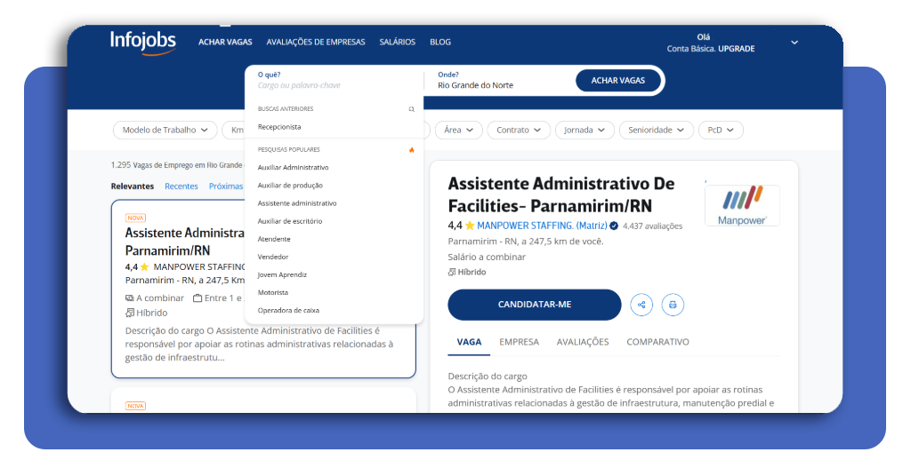Click the verified badge next to Matriz
Viewport: 911px width, 476px height.
(x=614, y=226)
